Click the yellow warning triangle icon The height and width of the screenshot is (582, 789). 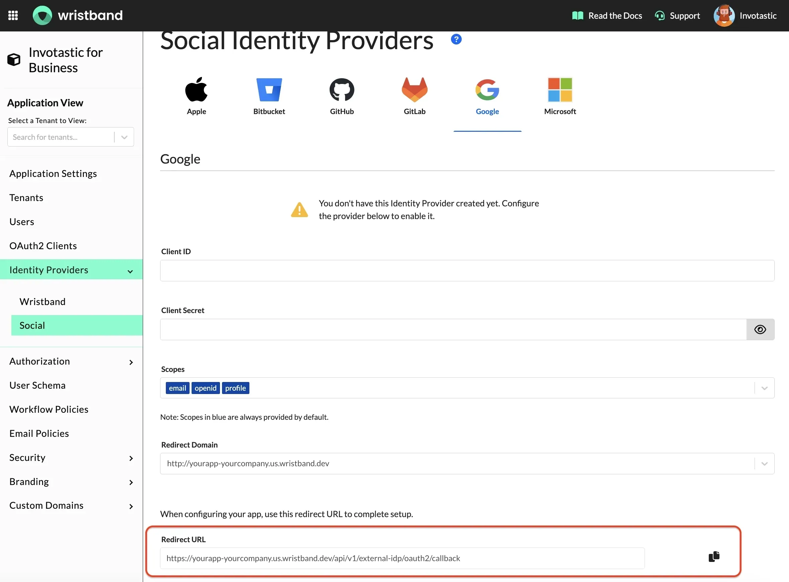click(x=299, y=210)
